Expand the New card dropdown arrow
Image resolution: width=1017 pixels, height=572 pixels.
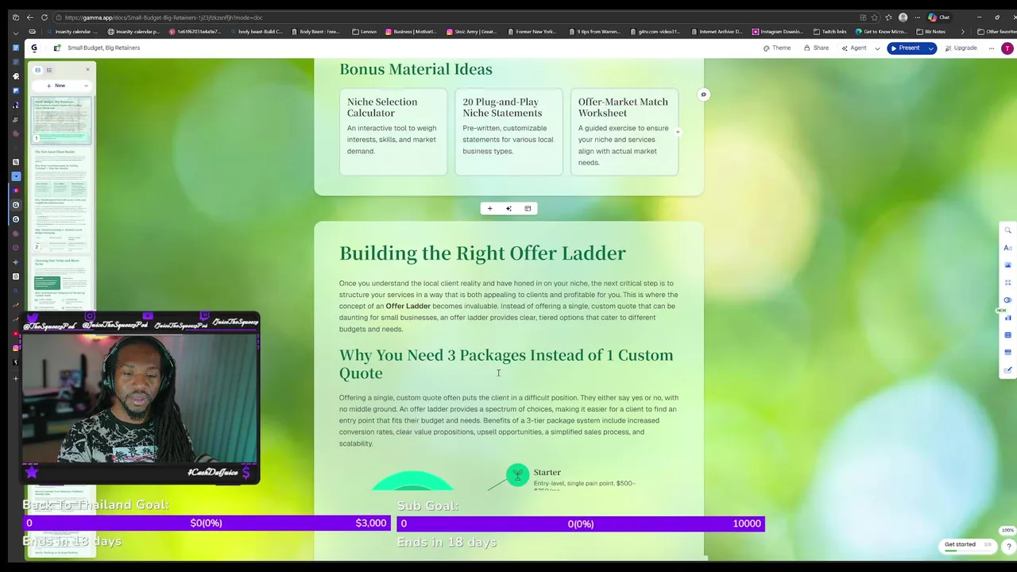pyautogui.click(x=84, y=85)
